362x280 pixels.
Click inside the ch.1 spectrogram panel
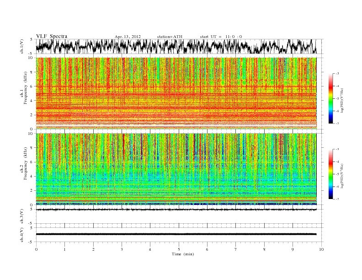pyautogui.click(x=176, y=93)
